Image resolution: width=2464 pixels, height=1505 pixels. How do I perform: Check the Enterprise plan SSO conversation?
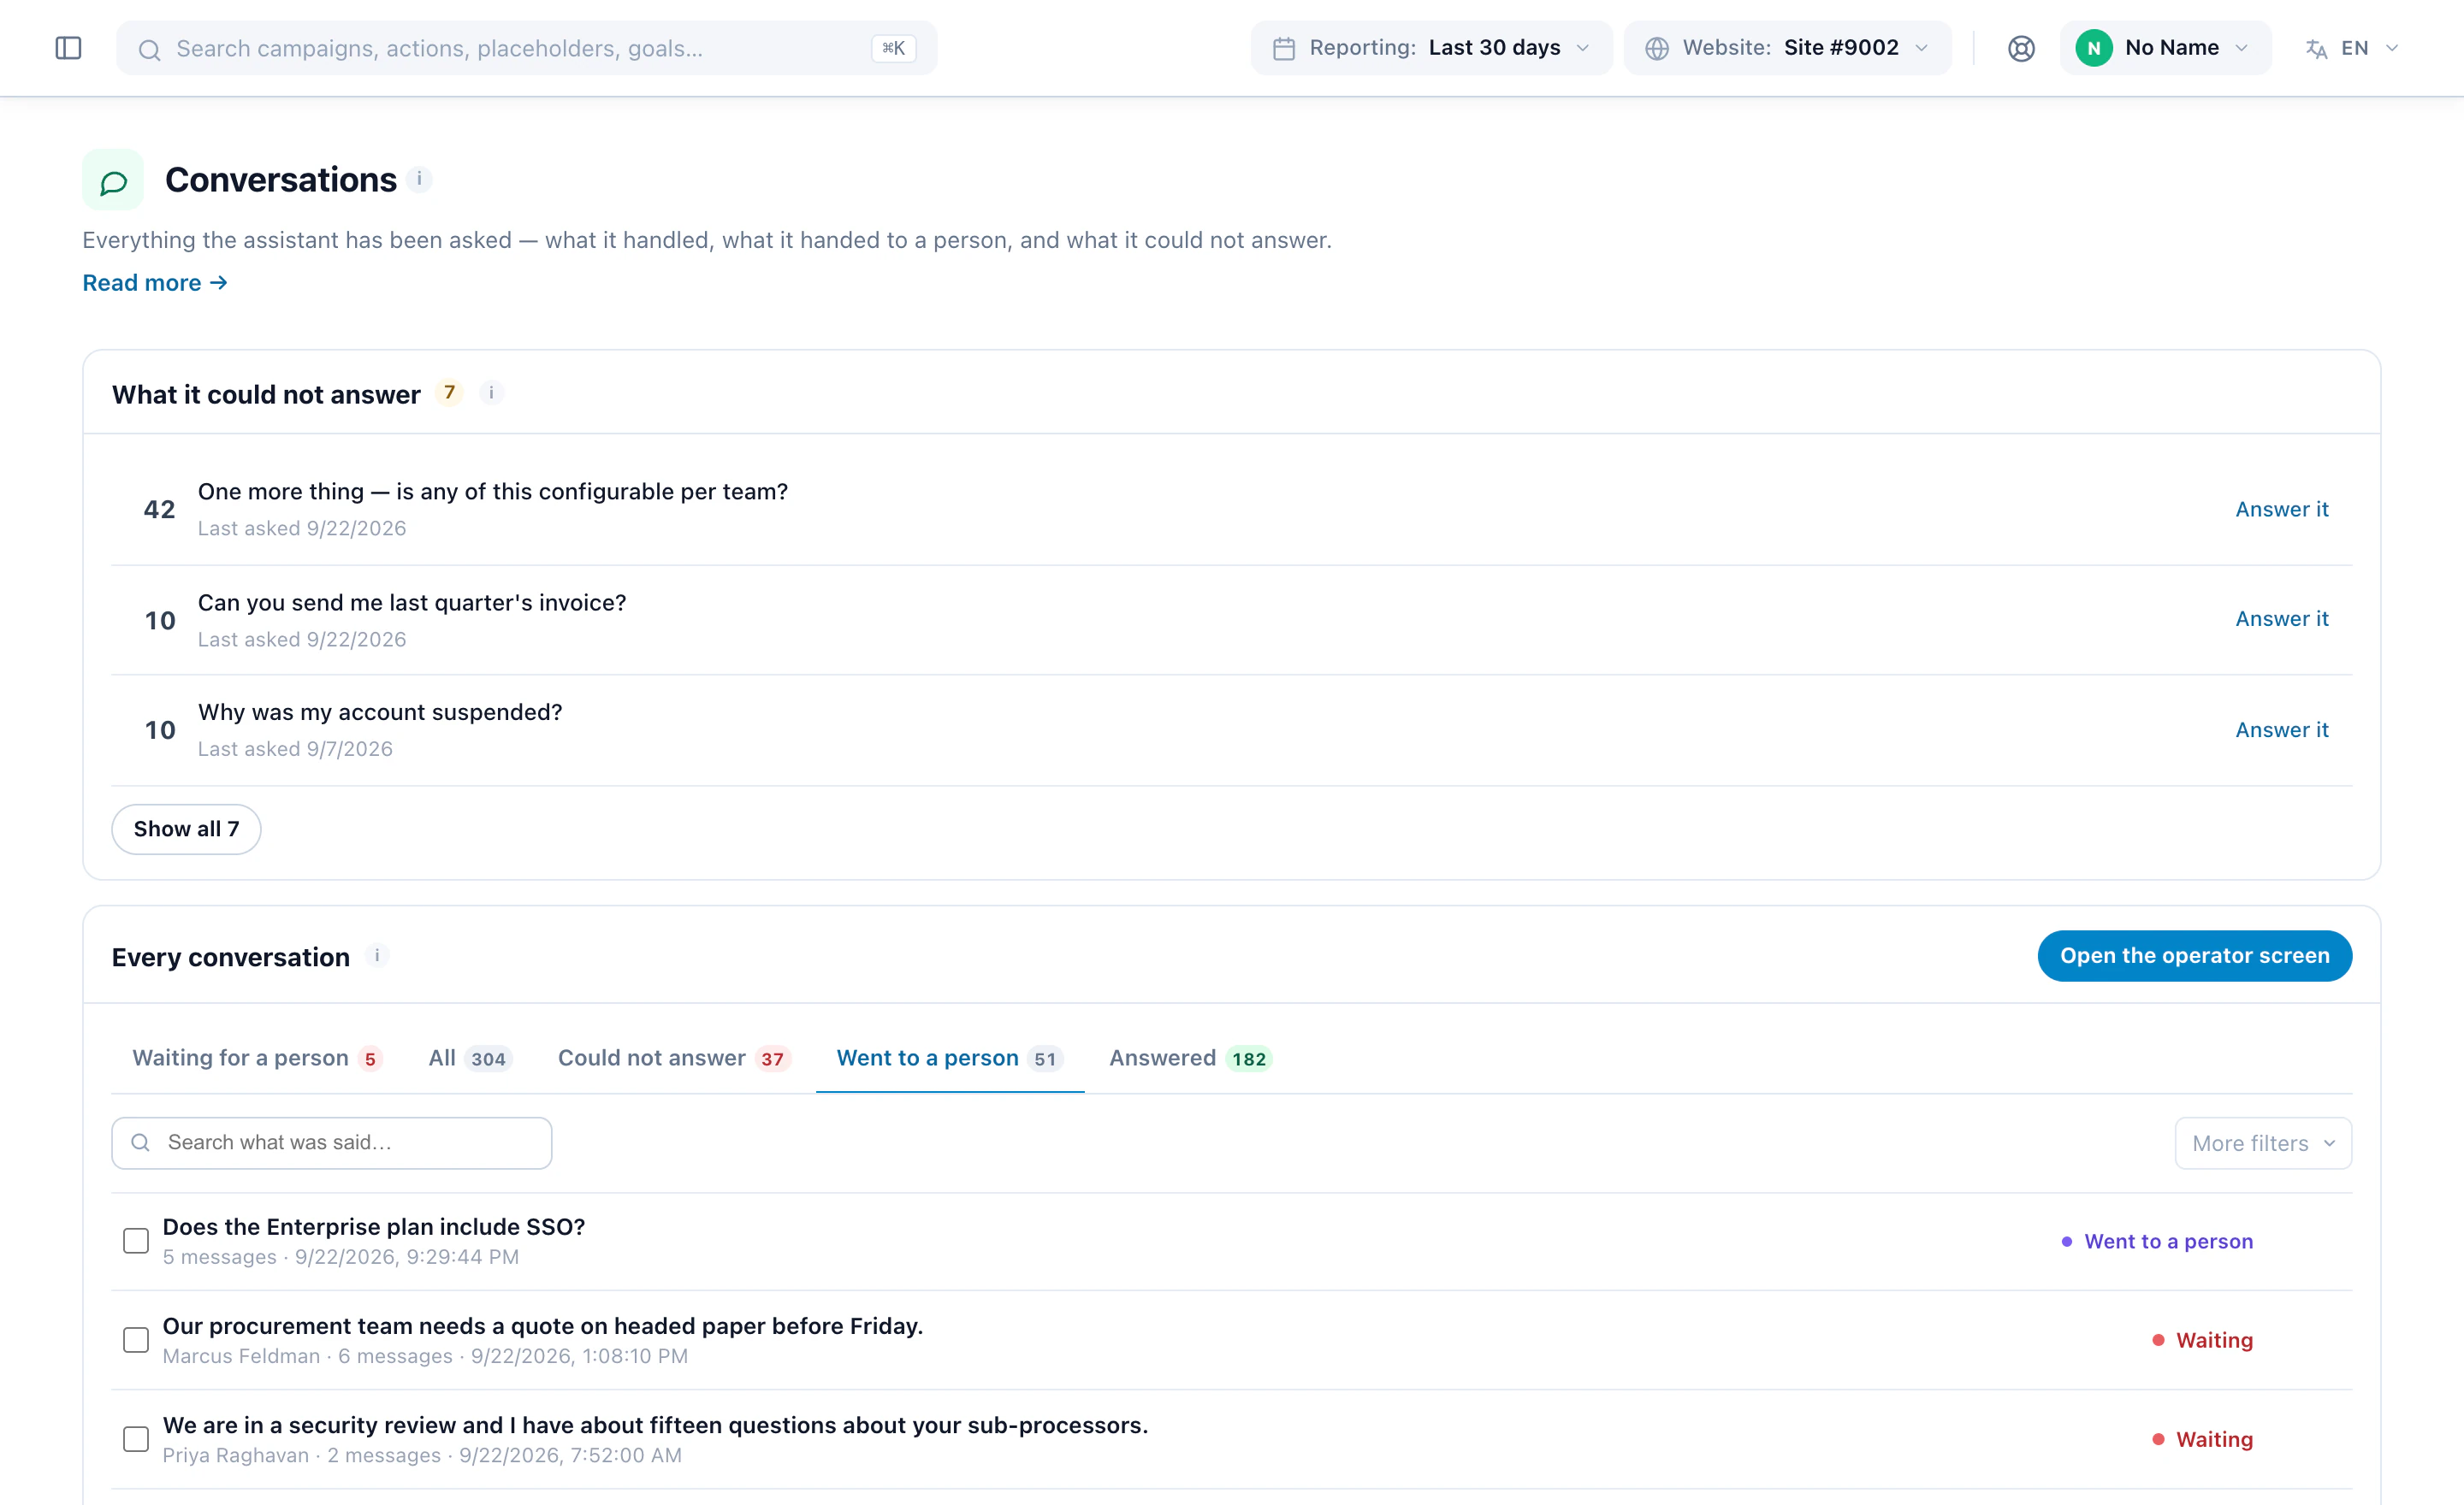point(136,1240)
